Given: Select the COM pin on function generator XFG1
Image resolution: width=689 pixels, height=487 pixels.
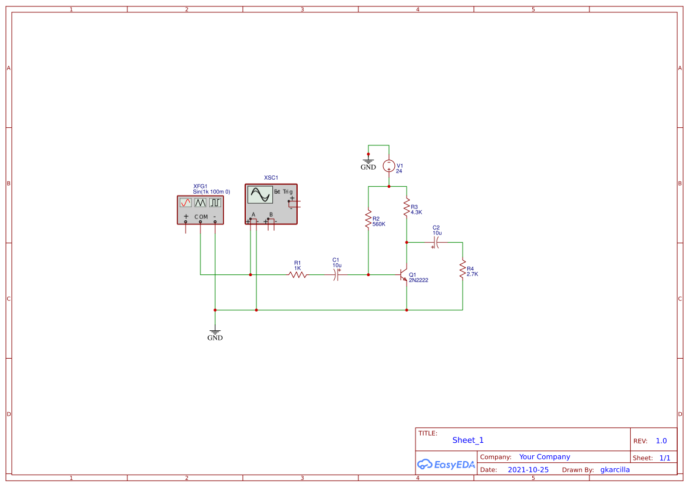Looking at the screenshot, I should pos(200,223).
